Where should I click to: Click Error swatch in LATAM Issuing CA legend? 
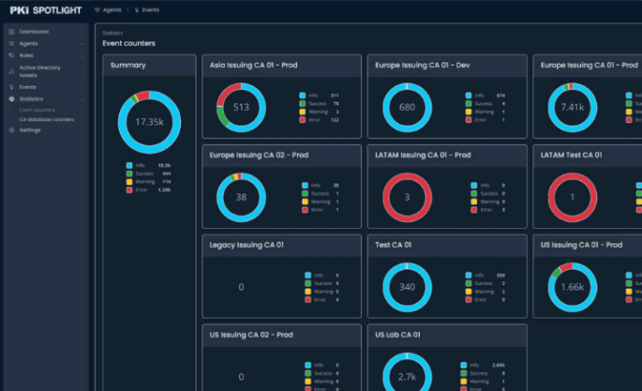pyautogui.click(x=473, y=210)
